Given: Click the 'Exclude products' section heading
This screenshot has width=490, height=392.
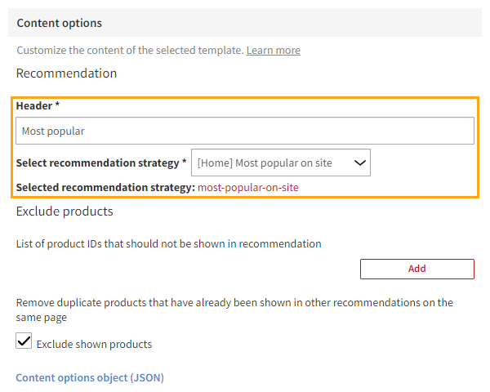Looking at the screenshot, I should pyautogui.click(x=65, y=212).
